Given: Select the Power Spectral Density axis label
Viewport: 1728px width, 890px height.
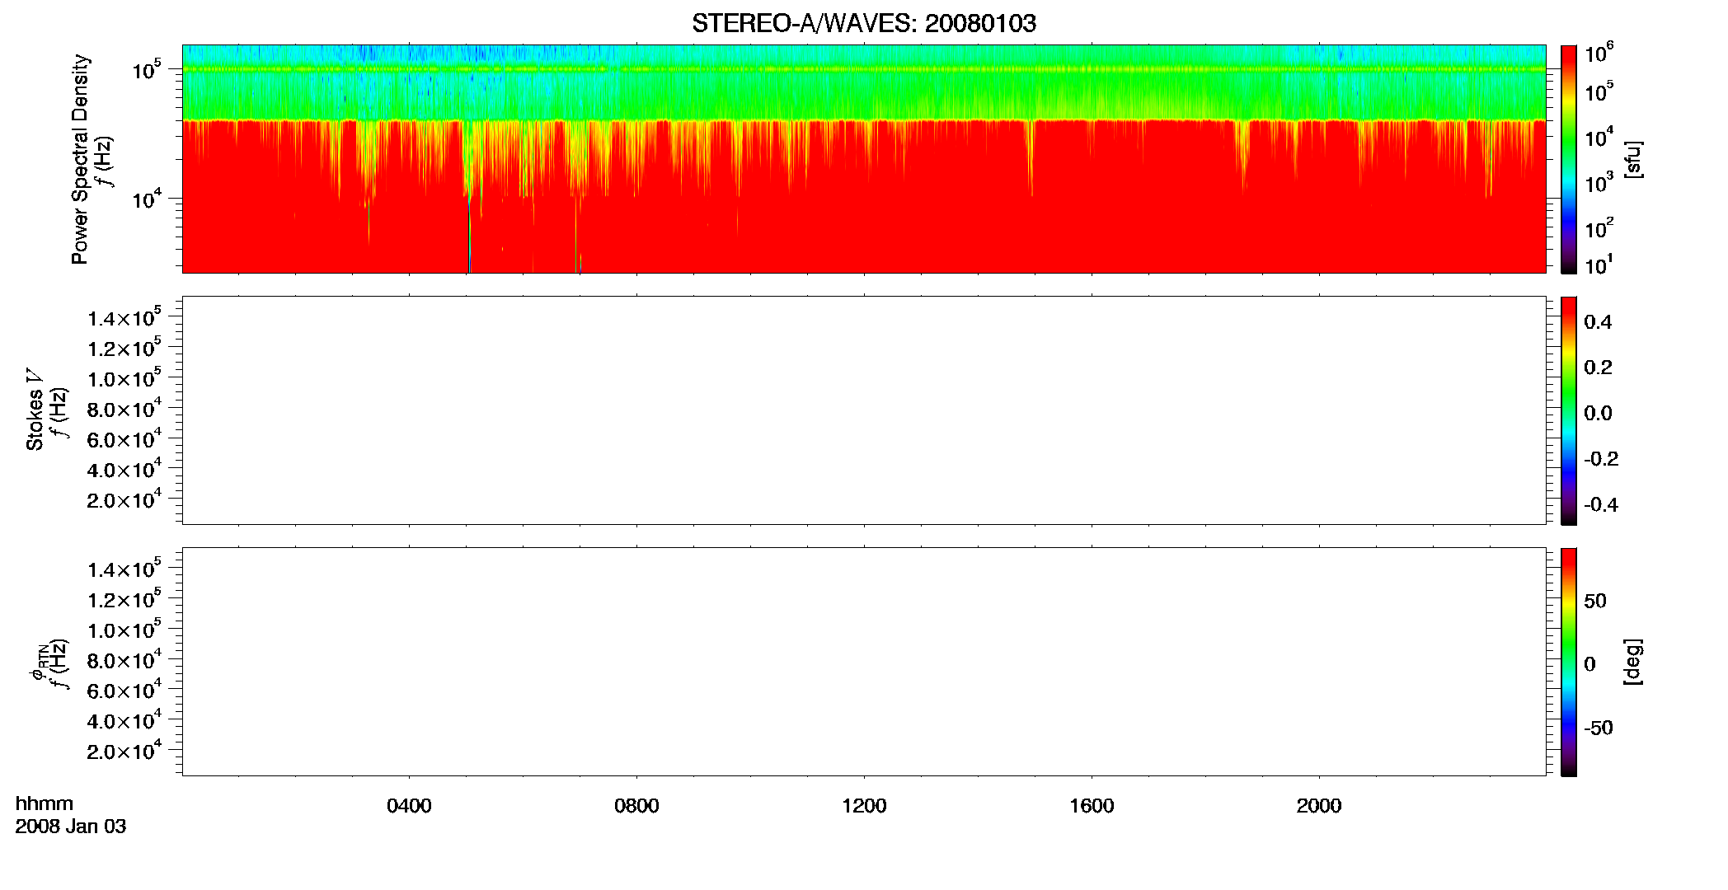Looking at the screenshot, I should coord(80,159).
